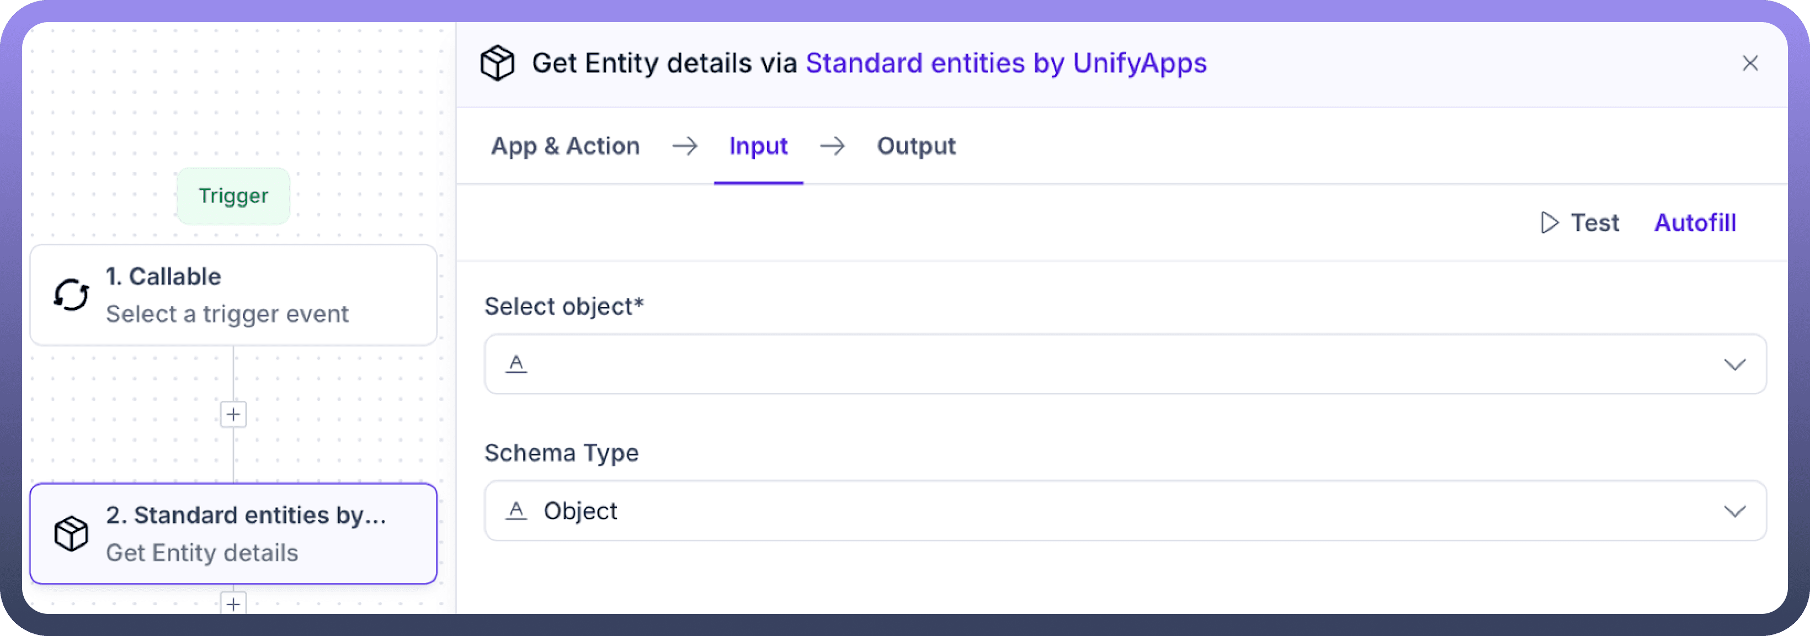The height and width of the screenshot is (636, 1810).
Task: Open Standard entities by UnifyApps link
Action: pyautogui.click(x=1005, y=63)
